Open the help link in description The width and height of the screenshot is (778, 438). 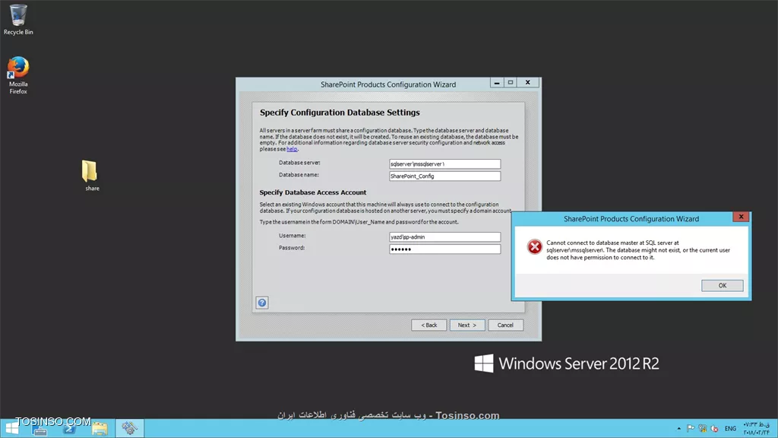[292, 149]
